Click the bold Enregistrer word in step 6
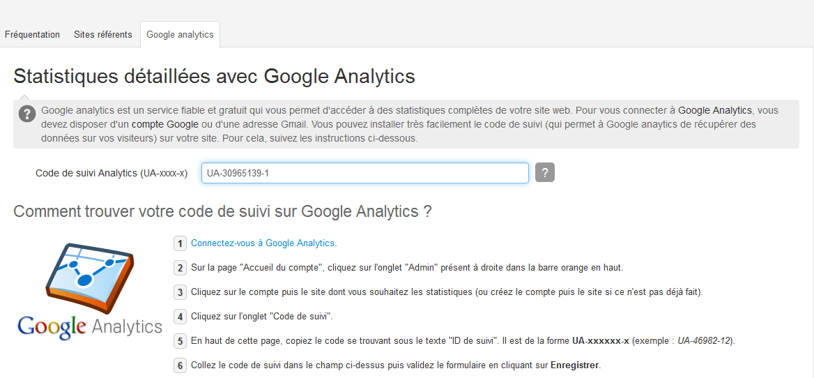 coord(575,365)
